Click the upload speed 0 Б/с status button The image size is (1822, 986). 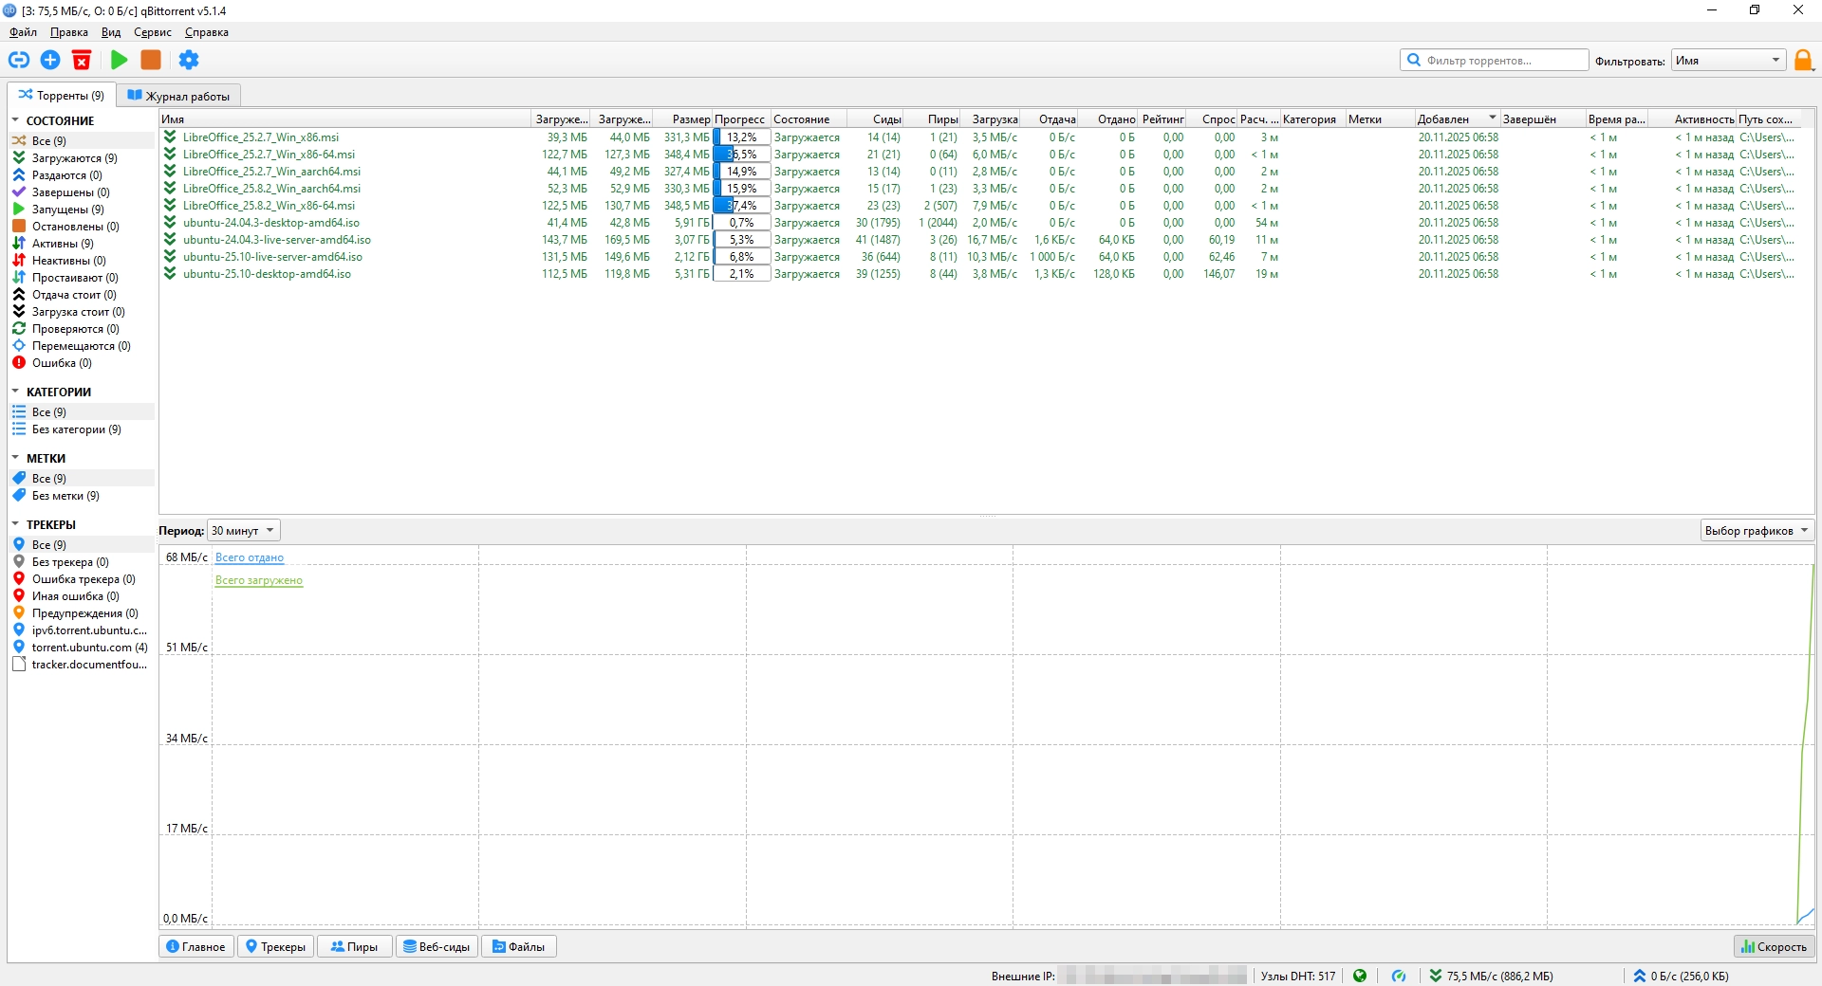click(1681, 976)
